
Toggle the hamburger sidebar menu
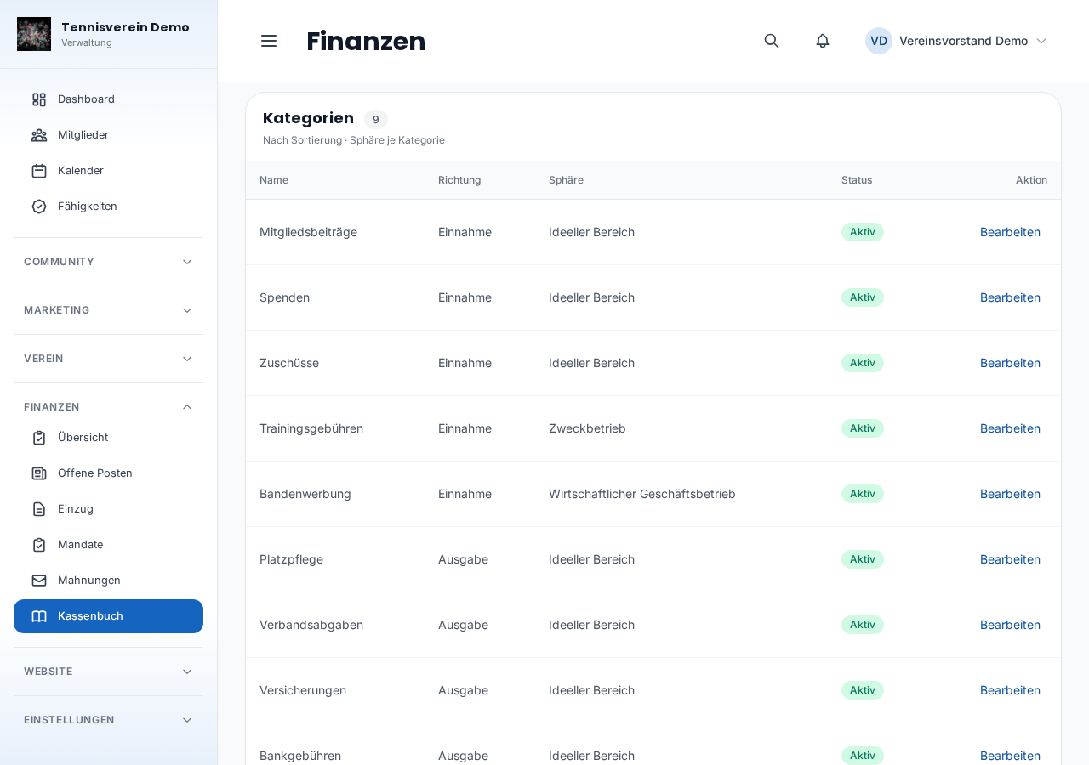pos(269,41)
